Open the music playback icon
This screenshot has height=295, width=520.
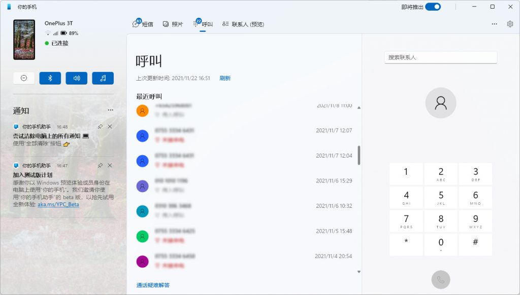coord(103,78)
